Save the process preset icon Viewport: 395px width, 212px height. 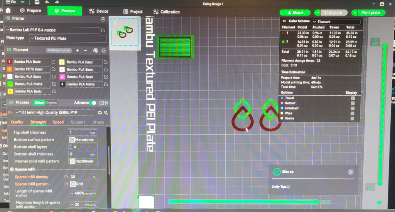(100, 113)
